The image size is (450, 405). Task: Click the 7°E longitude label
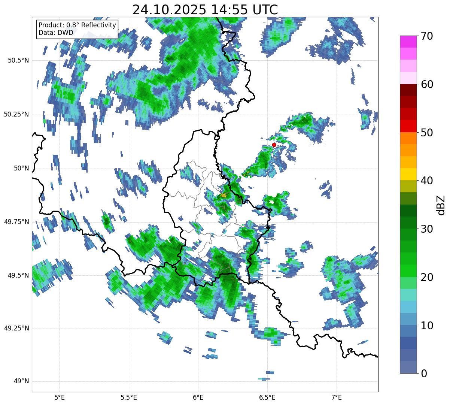click(x=337, y=397)
